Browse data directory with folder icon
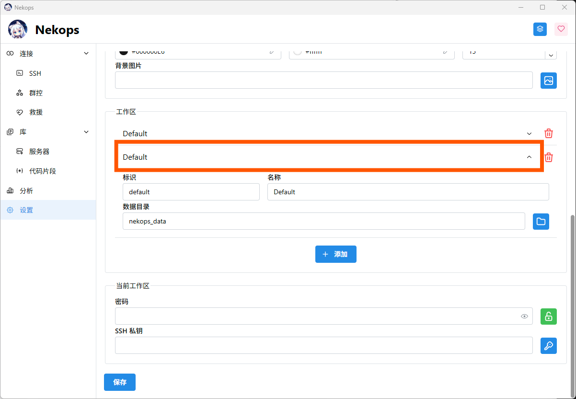576x399 pixels. (x=541, y=222)
